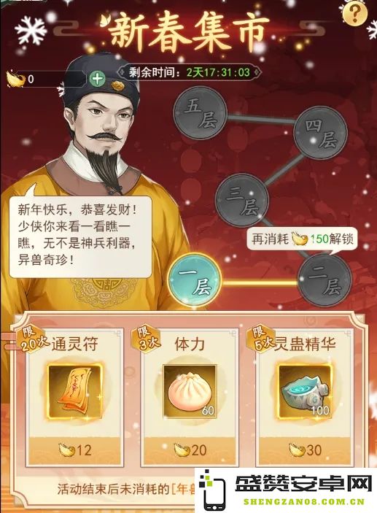Buy 灵蛊精华 for 30 ingots
The width and height of the screenshot is (377, 513).
(305, 450)
